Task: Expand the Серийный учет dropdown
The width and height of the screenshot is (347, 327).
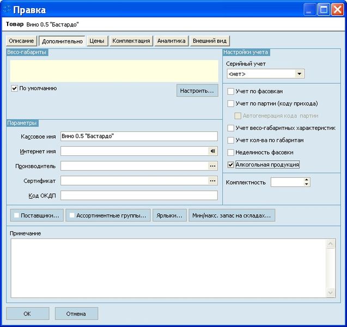Action: [300, 74]
